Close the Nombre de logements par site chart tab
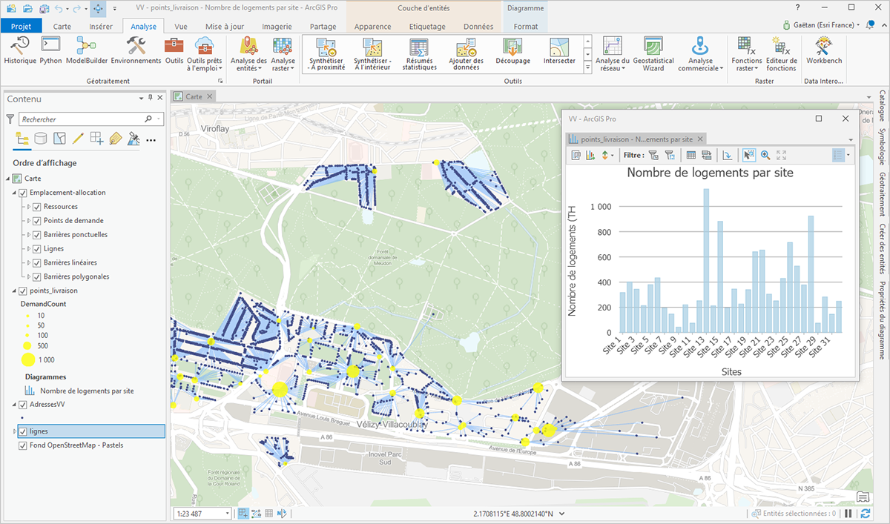 (700, 139)
